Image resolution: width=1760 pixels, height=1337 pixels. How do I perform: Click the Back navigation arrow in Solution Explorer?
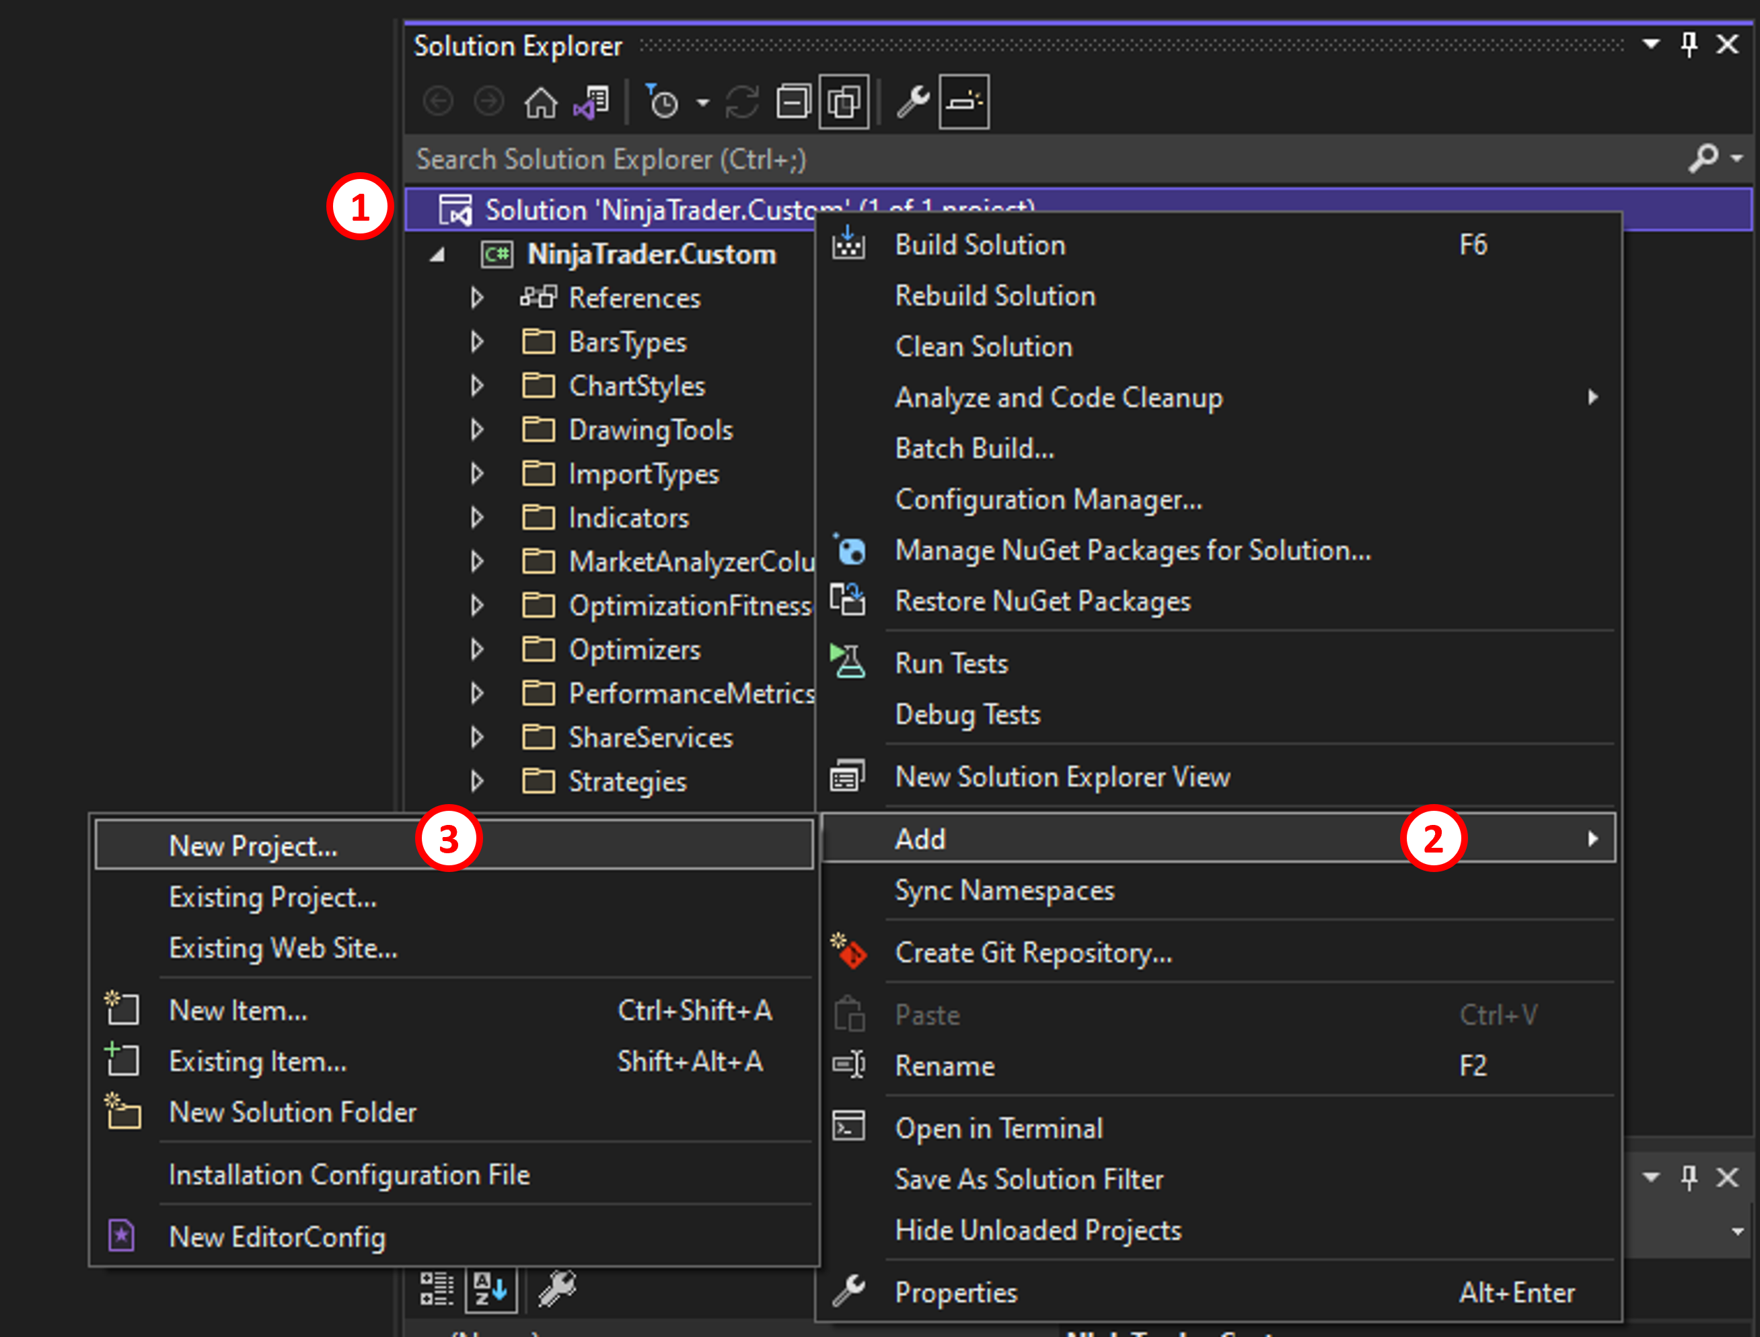(x=437, y=102)
